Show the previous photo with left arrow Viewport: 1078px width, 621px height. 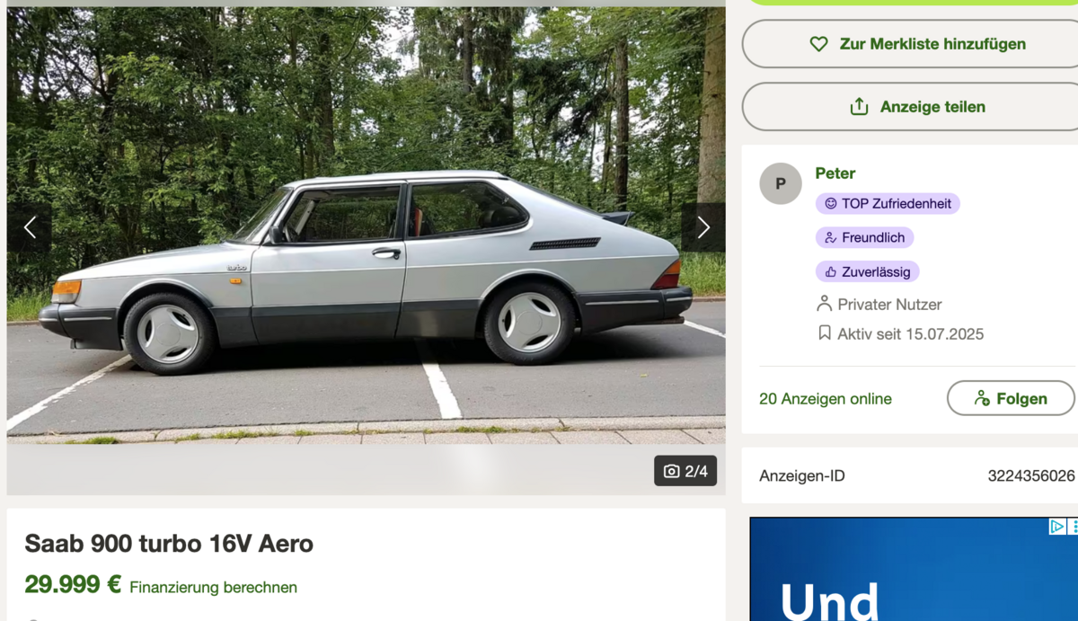[30, 227]
